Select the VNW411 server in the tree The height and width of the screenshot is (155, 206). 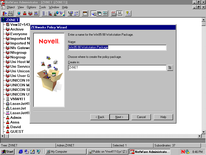click(x=18, y=99)
